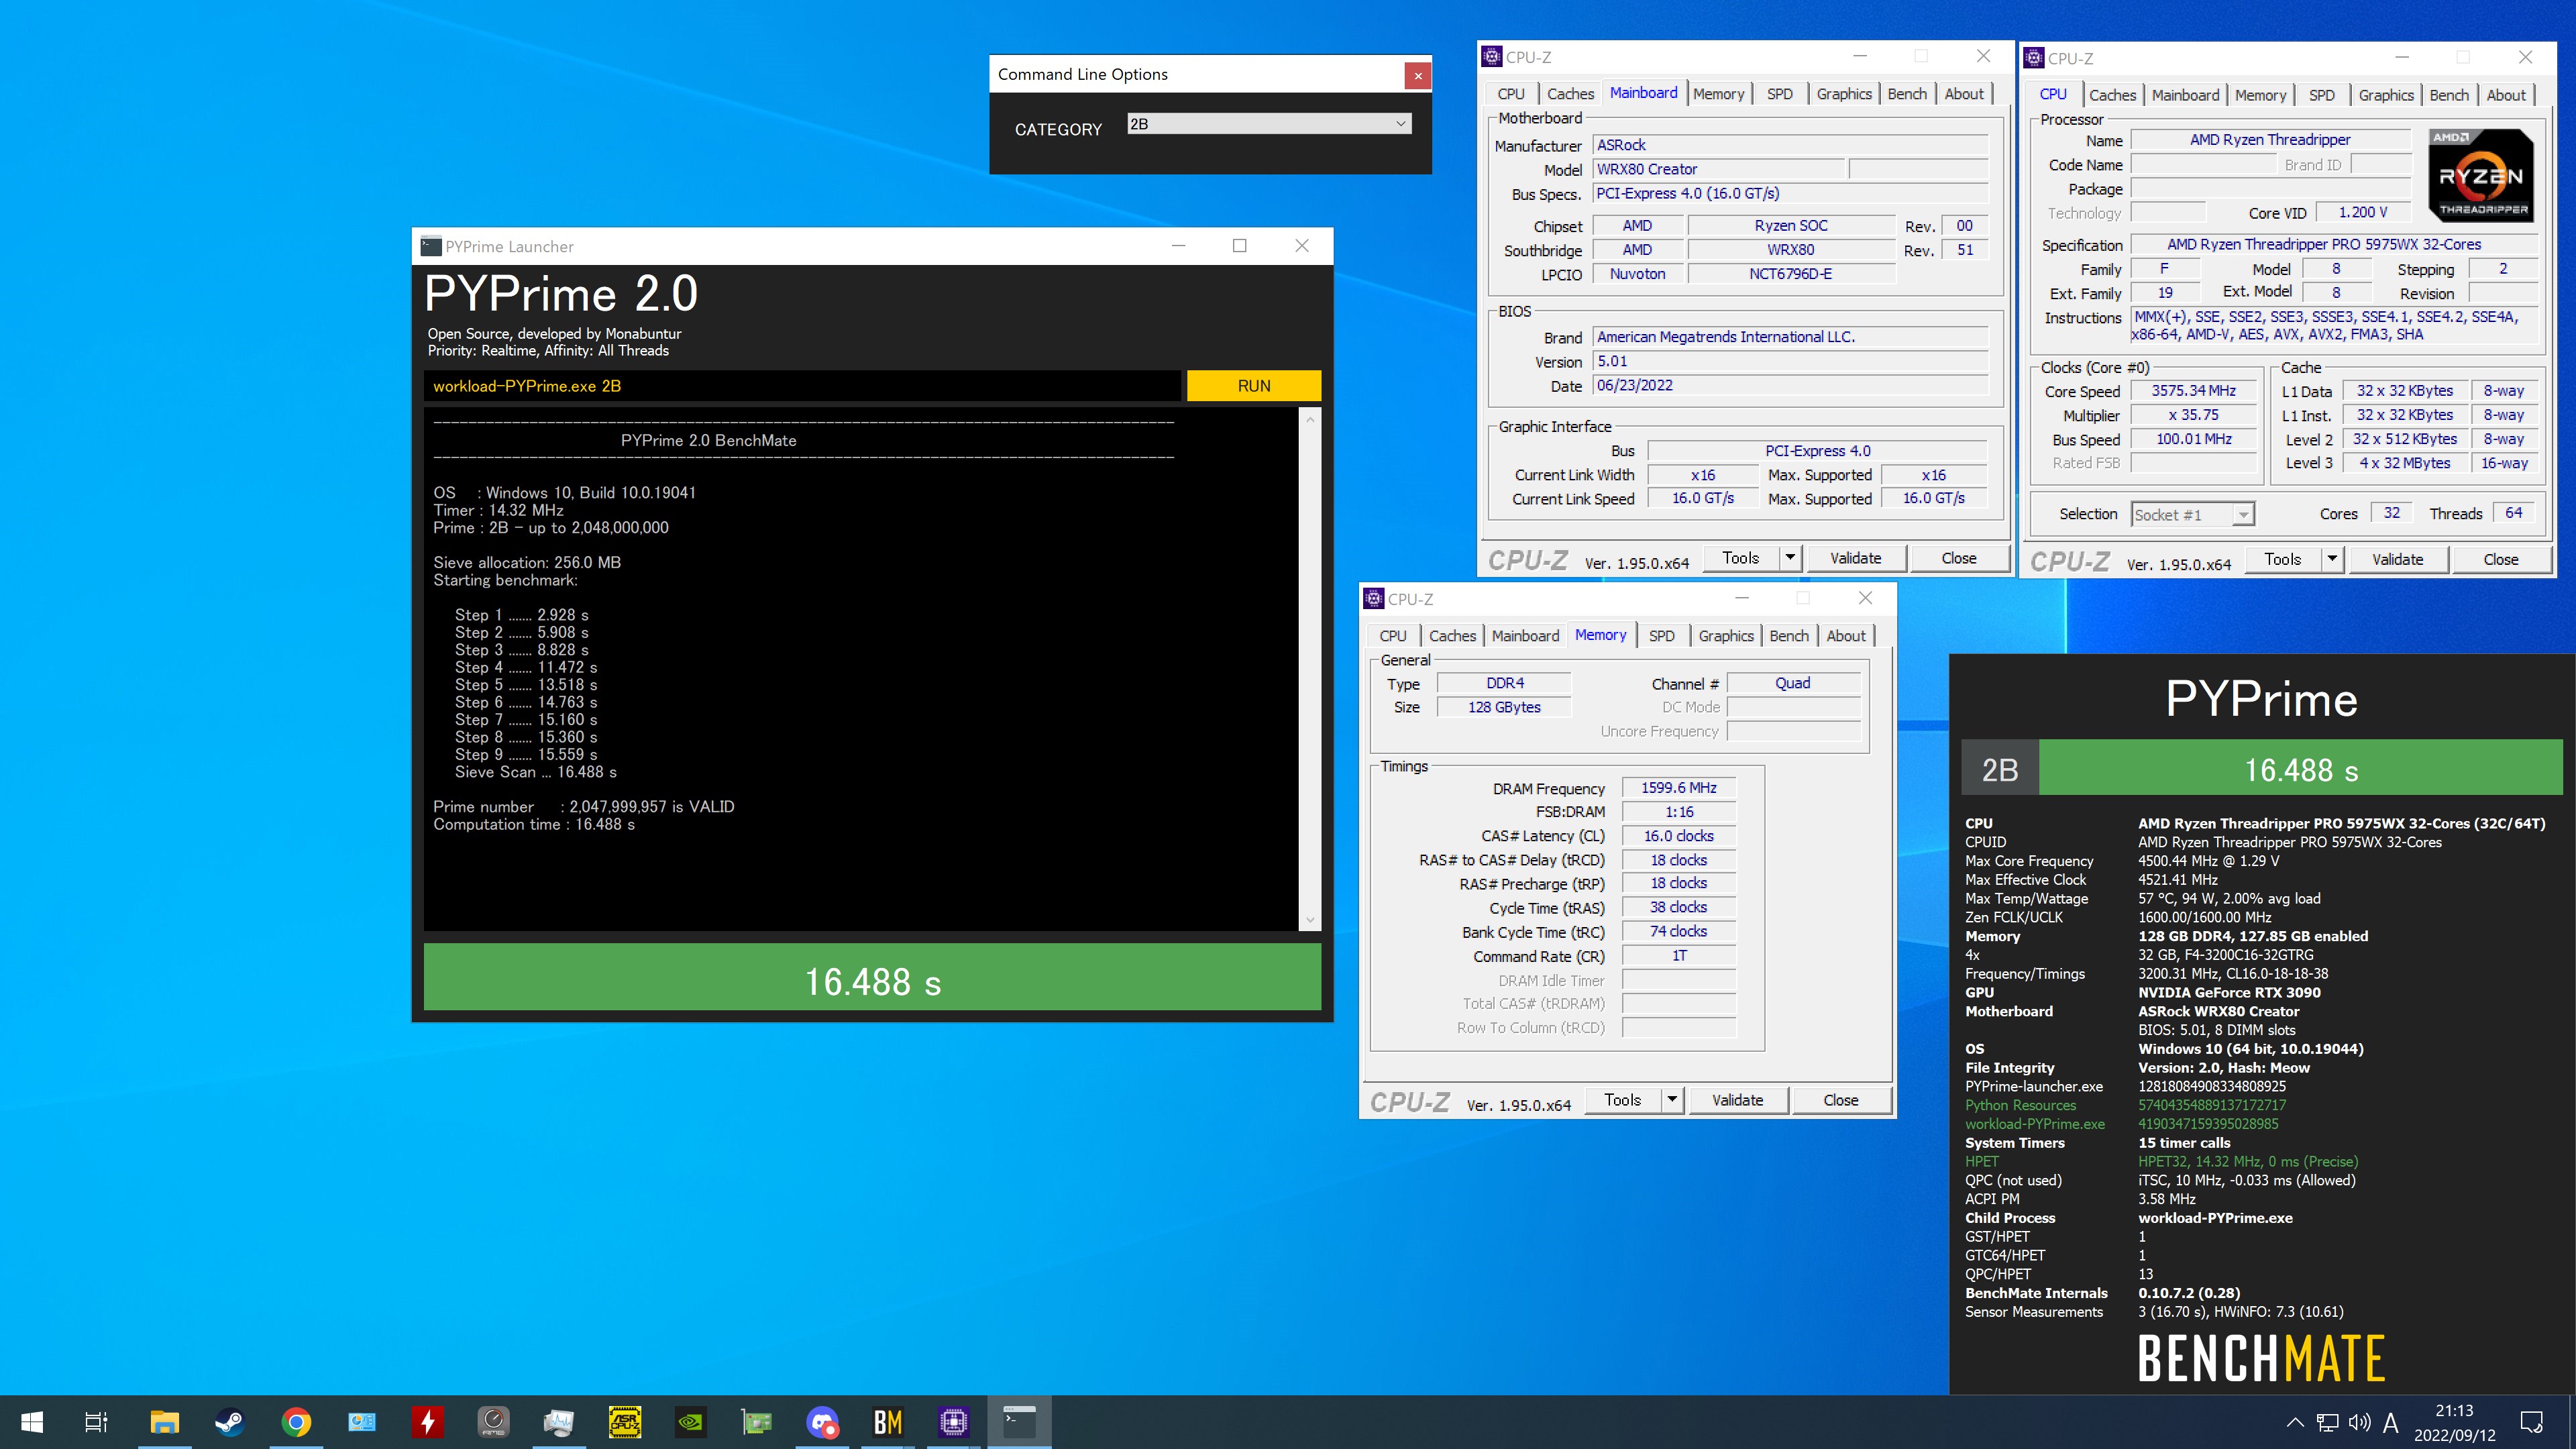Open Memory tab in the CPU CPU-Z window
Screen dimensions: 2576x1449
coord(2260,95)
